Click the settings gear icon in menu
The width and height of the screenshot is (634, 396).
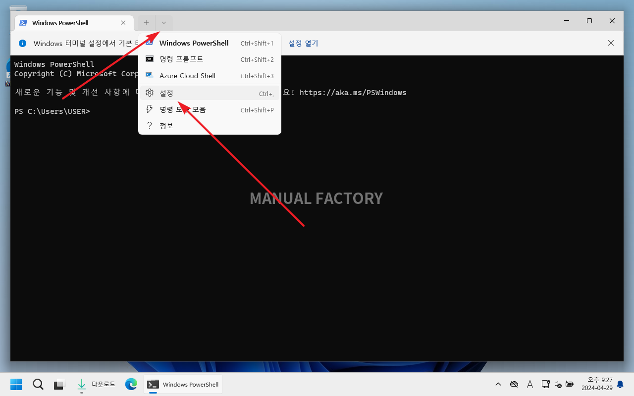[149, 93]
